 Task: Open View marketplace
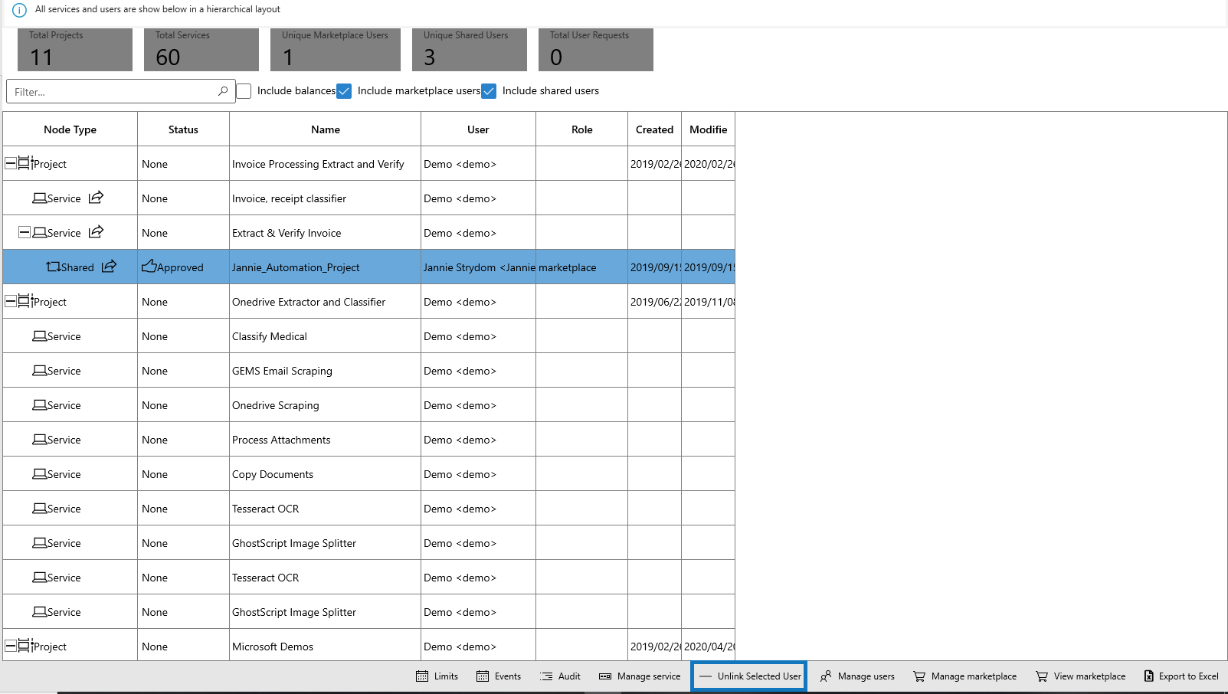pyautogui.click(x=1080, y=676)
